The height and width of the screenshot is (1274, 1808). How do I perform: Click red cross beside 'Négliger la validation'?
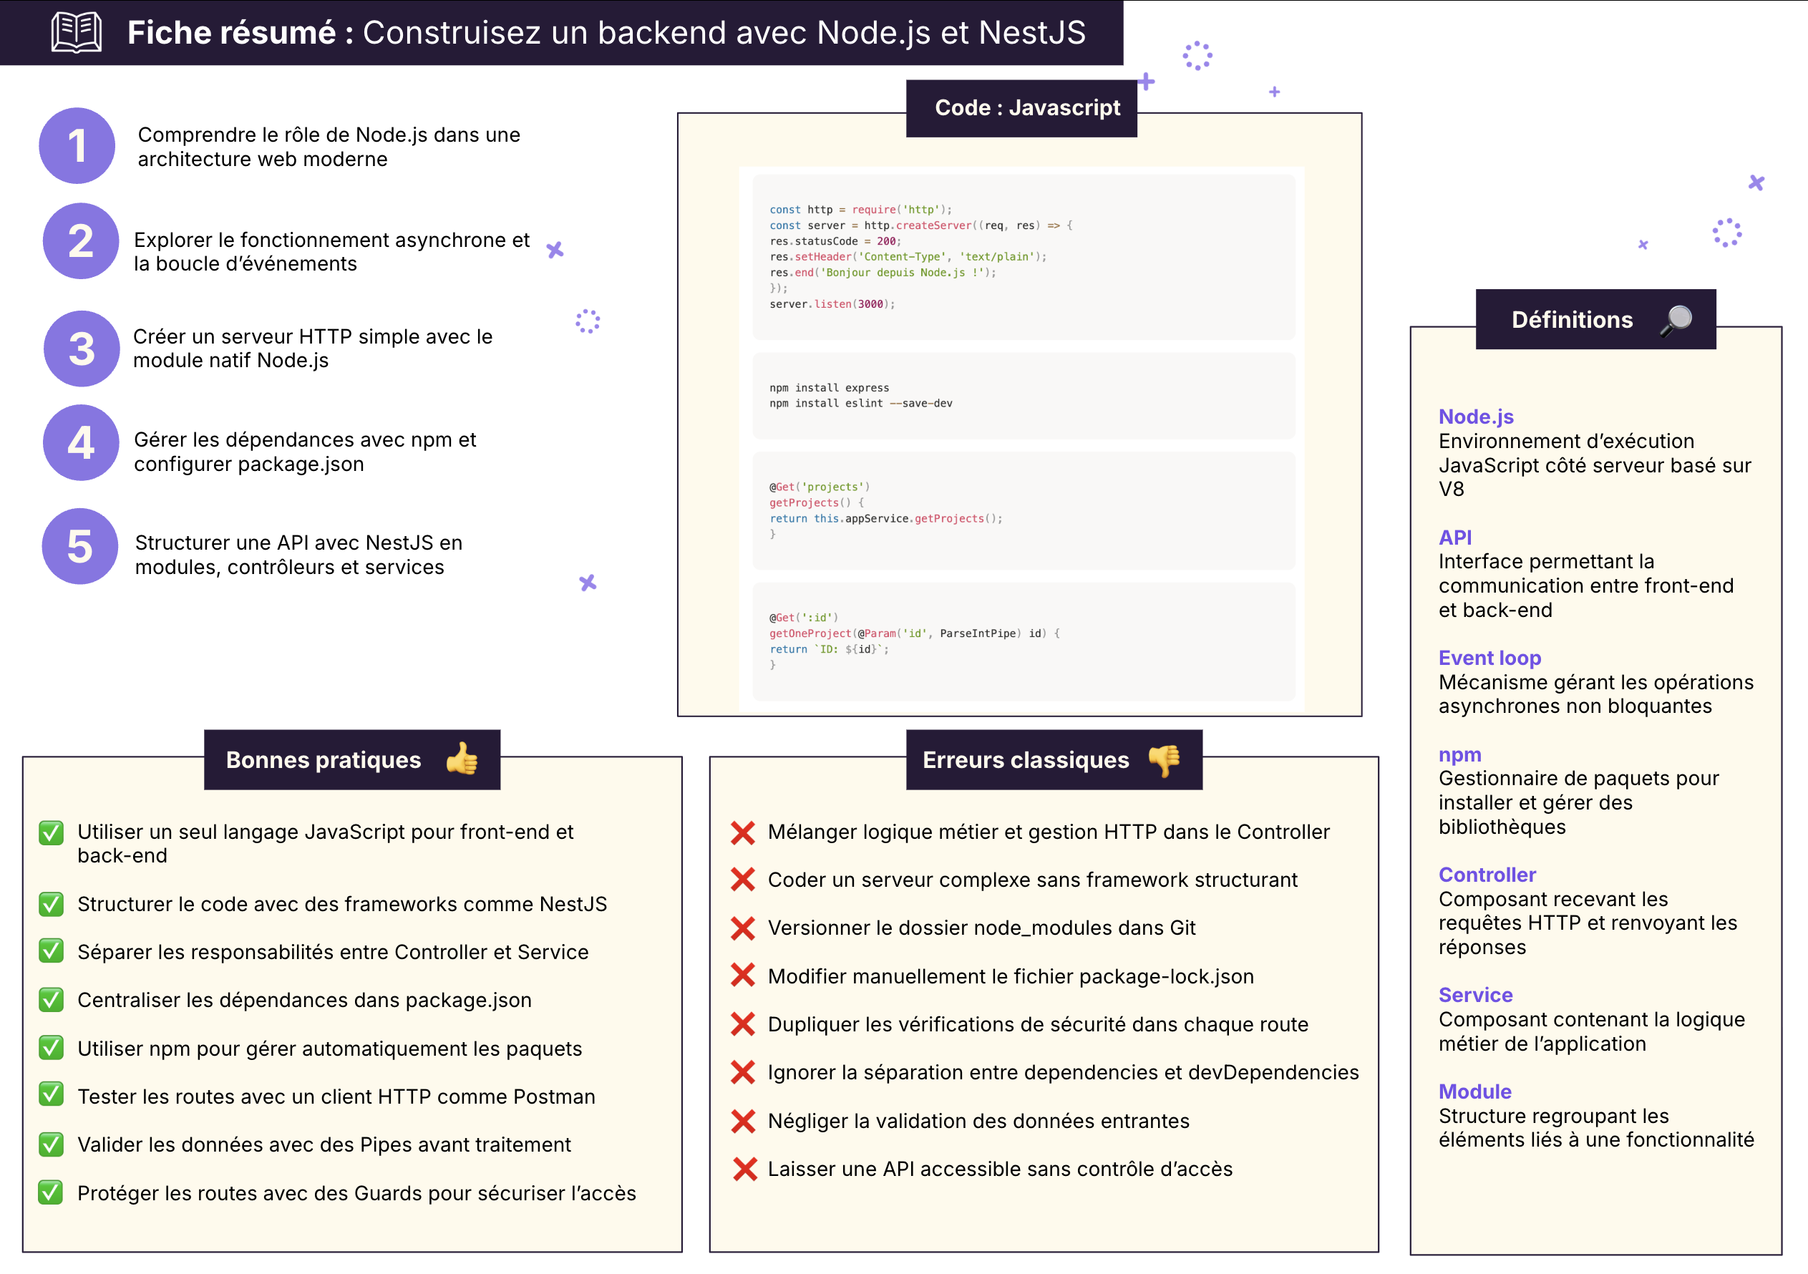tap(742, 1122)
